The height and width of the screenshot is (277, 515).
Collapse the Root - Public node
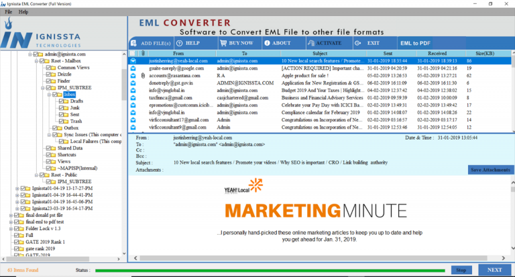click(36, 175)
